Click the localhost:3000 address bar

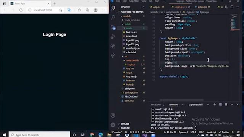(43, 10)
